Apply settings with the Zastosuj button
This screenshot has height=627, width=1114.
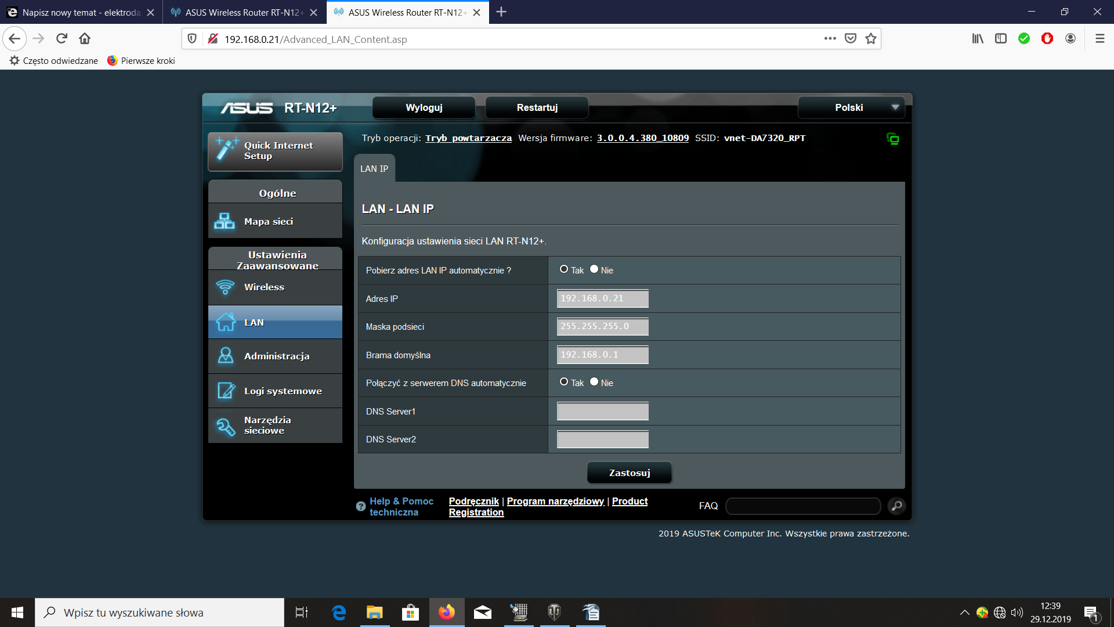[x=629, y=472]
